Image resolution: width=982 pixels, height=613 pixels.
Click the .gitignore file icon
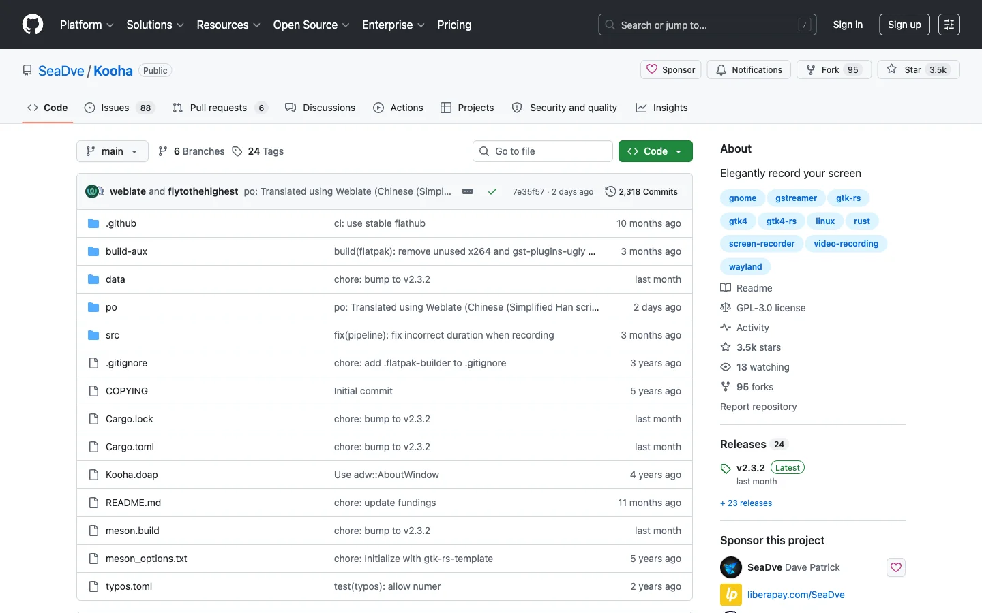tap(93, 363)
